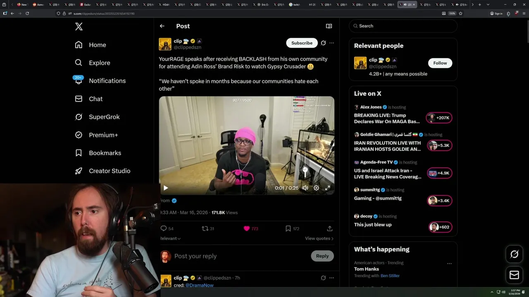The width and height of the screenshot is (529, 297).
Task: Open more options for Tom Hanks trend
Action: point(449,264)
